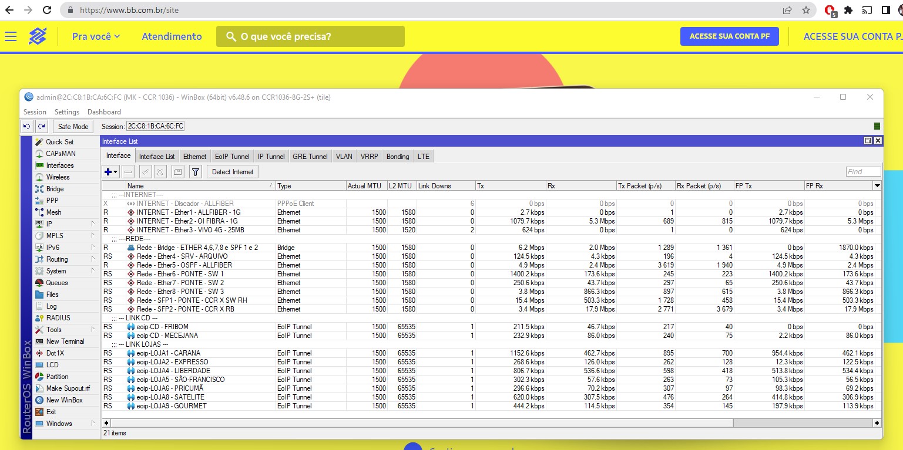Image resolution: width=903 pixels, height=450 pixels.
Task: Click the filter funnel icon
Action: (196, 172)
